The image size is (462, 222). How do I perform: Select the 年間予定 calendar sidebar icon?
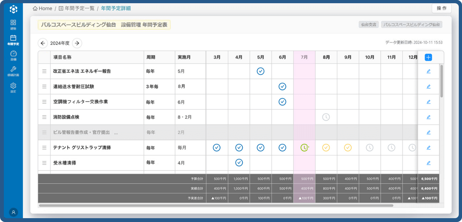coord(13,40)
